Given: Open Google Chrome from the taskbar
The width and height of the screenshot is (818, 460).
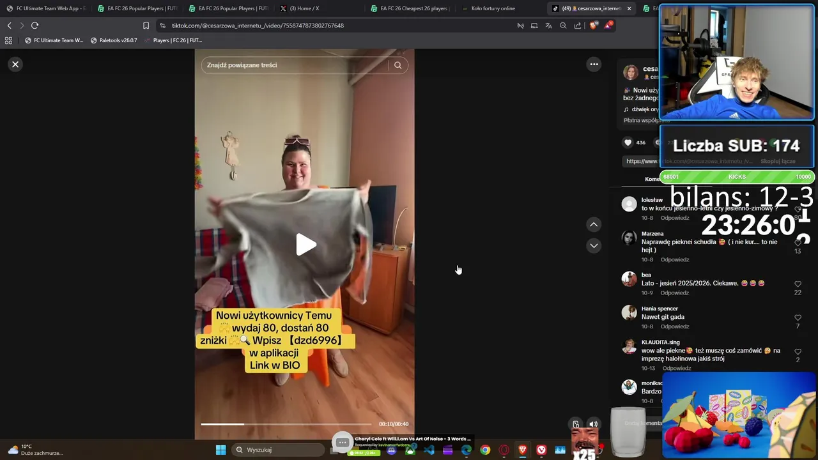Looking at the screenshot, I should (485, 450).
